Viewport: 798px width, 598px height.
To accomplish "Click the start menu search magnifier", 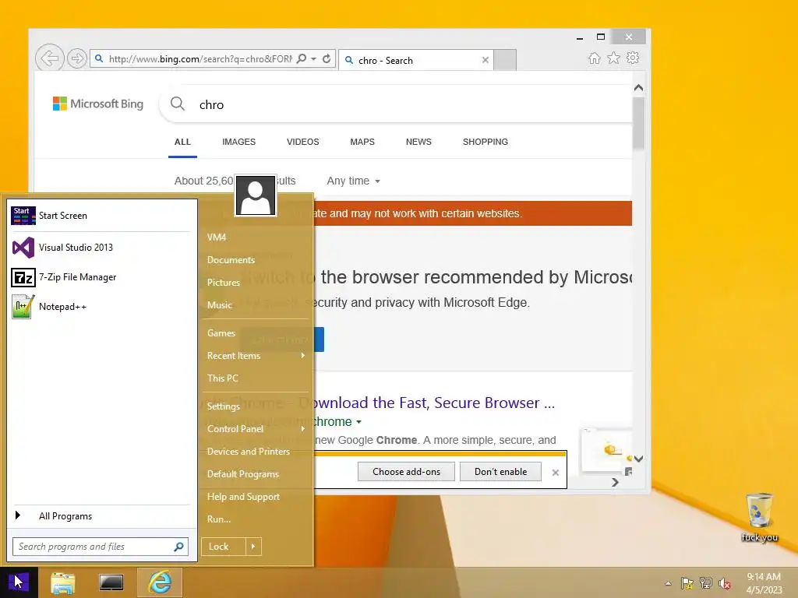I will 178,547.
